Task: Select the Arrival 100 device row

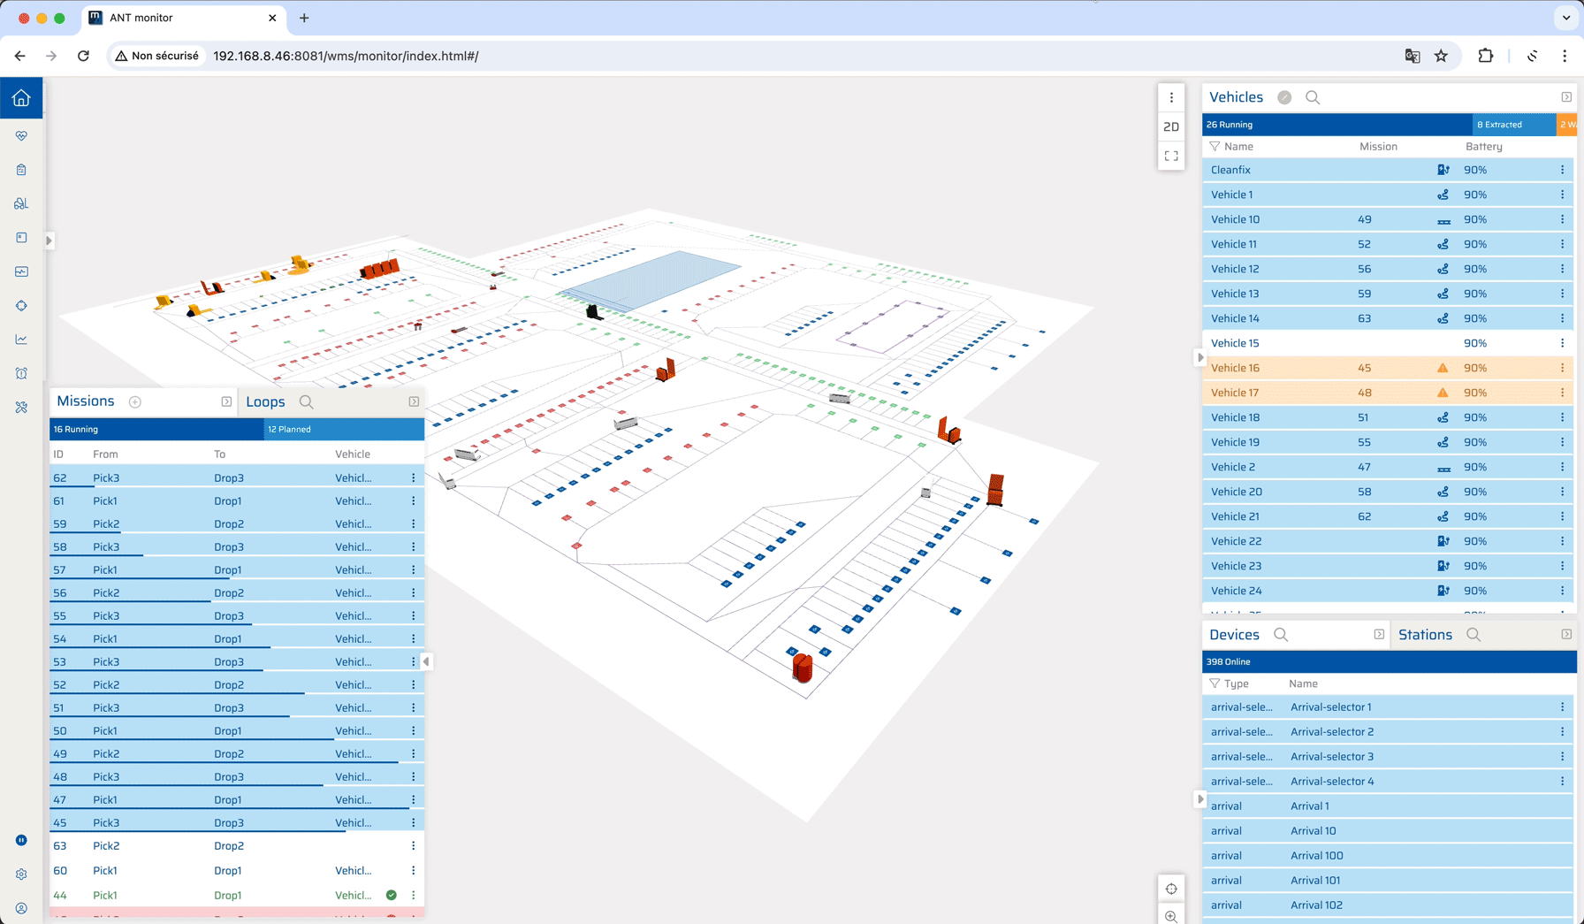Action: [1390, 855]
